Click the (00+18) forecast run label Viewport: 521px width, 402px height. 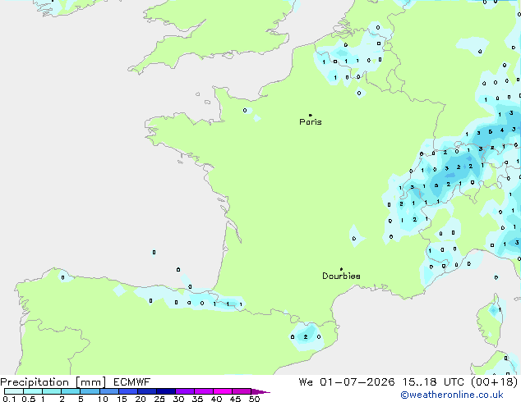pyautogui.click(x=495, y=382)
